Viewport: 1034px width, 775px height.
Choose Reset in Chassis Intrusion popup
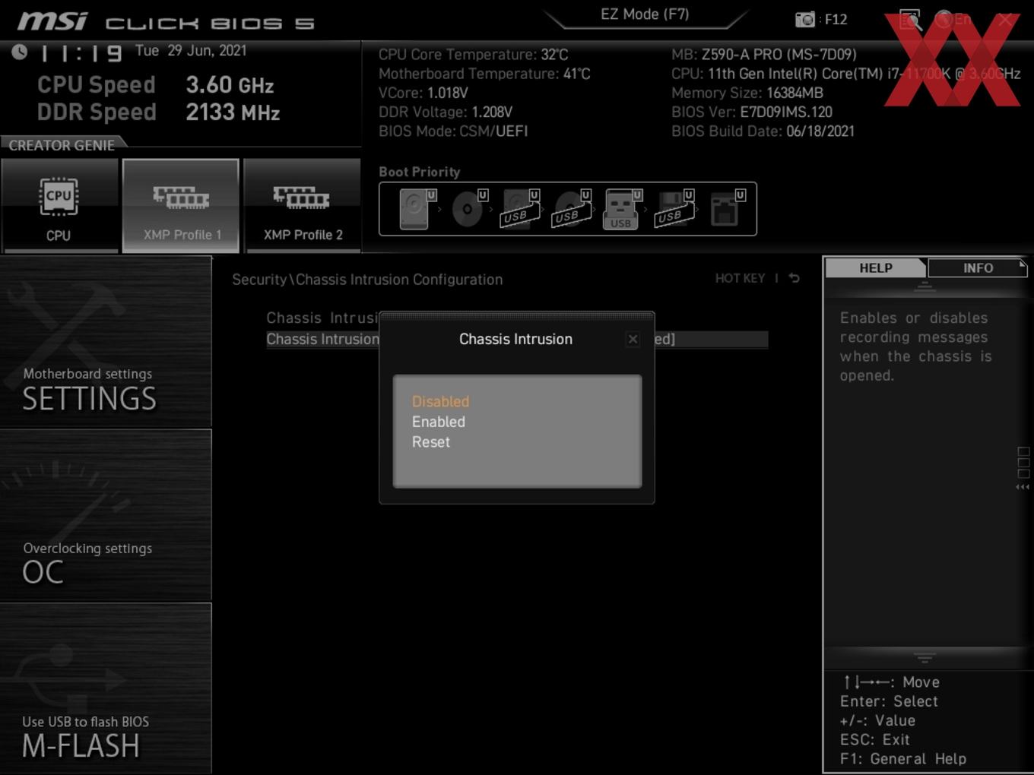click(x=431, y=442)
